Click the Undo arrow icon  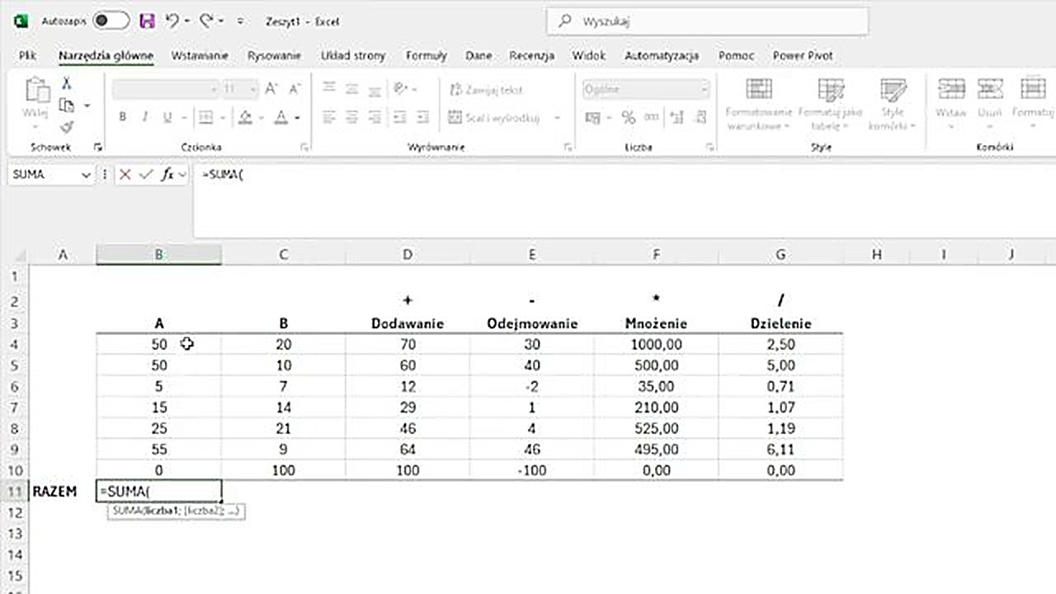pyautogui.click(x=172, y=21)
